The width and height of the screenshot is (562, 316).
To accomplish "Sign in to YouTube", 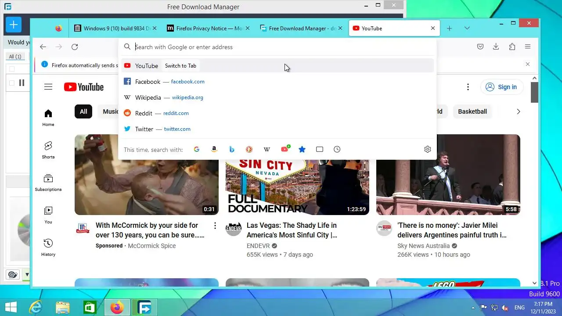I will point(502,87).
